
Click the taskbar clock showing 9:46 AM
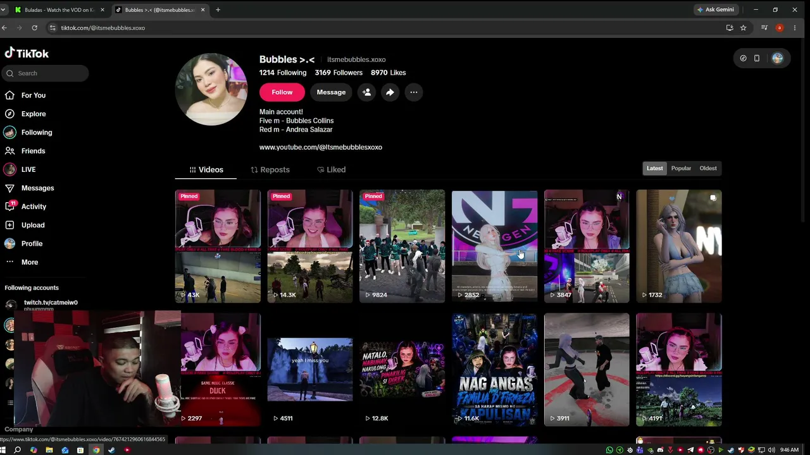[789, 450]
